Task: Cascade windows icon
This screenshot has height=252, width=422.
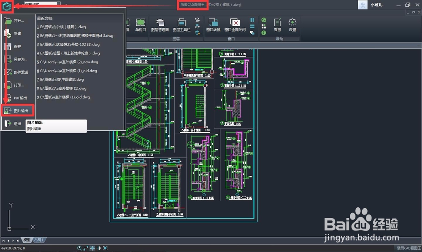Action: click(x=252, y=33)
